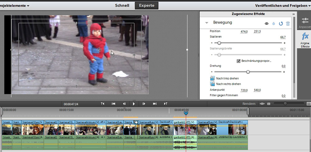Click the Skalieren slider handle
This screenshot has height=152, width=311.
219,43
